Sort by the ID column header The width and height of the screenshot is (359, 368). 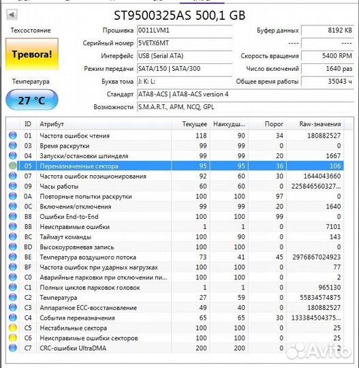point(28,124)
